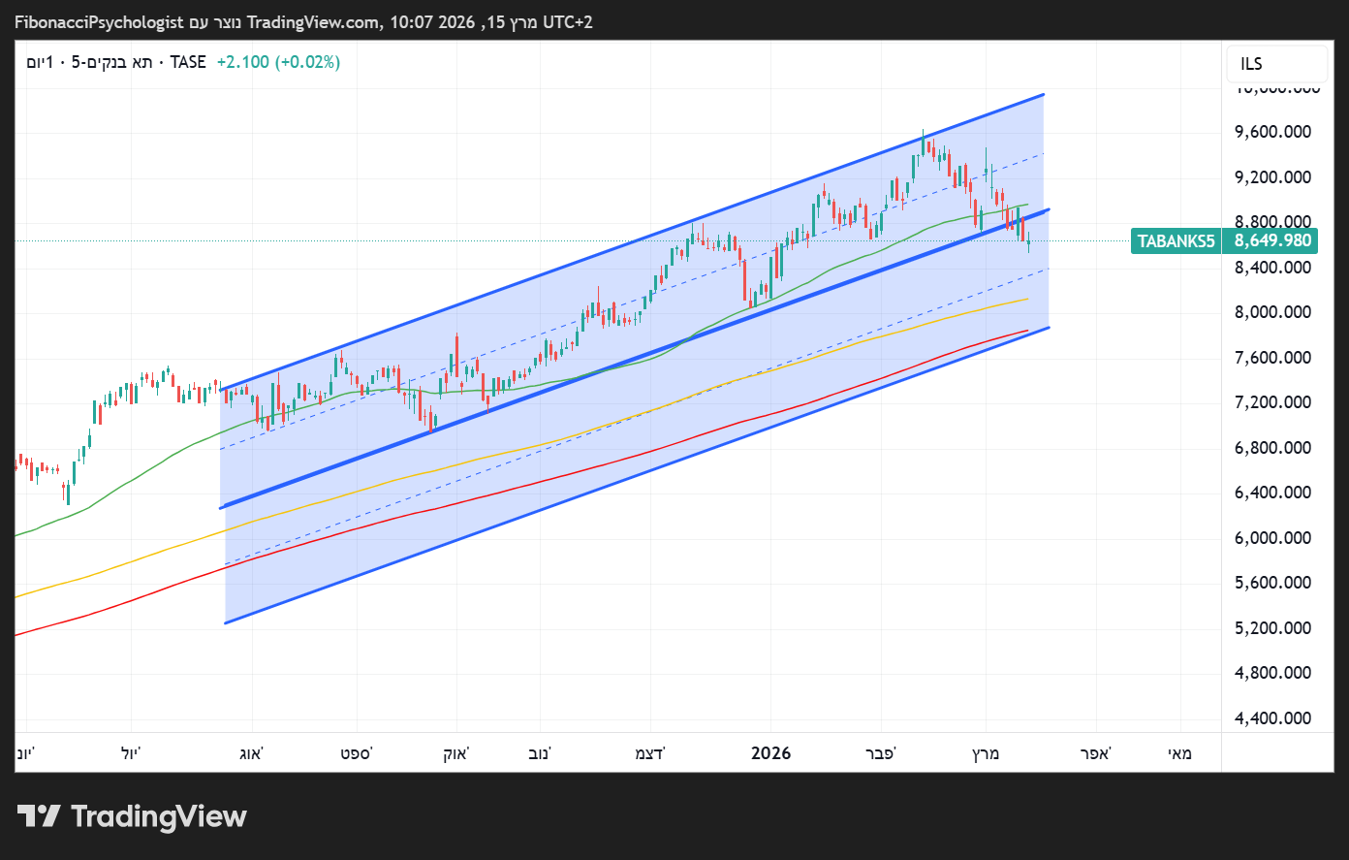
Task: Click the 9,200.000 price axis label
Action: (1272, 177)
